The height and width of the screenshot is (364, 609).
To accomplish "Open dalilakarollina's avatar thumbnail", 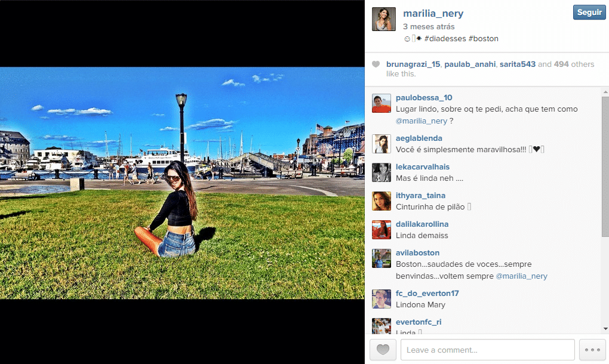I will point(382,230).
